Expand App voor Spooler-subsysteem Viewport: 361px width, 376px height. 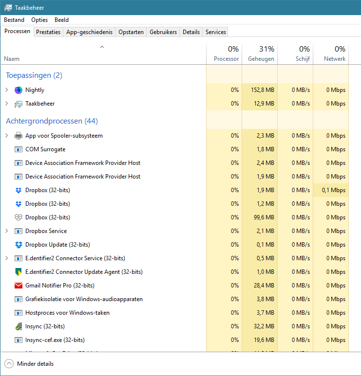(7, 136)
